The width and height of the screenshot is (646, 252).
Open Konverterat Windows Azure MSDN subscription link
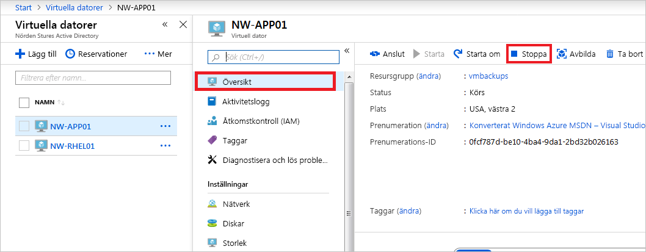tap(557, 125)
